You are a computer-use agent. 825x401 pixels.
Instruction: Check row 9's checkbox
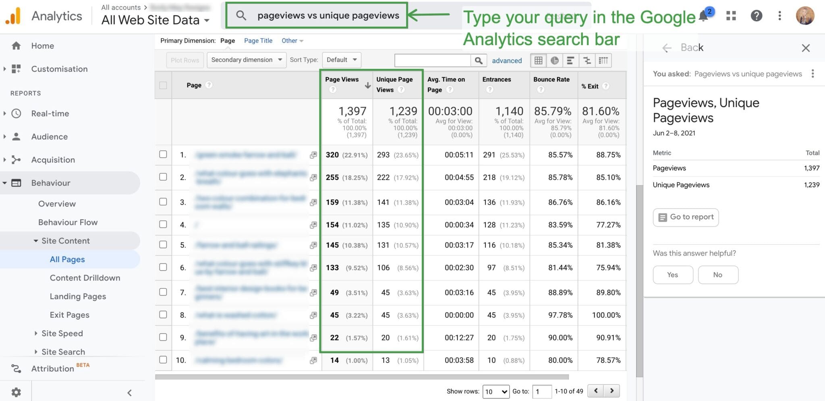click(163, 337)
